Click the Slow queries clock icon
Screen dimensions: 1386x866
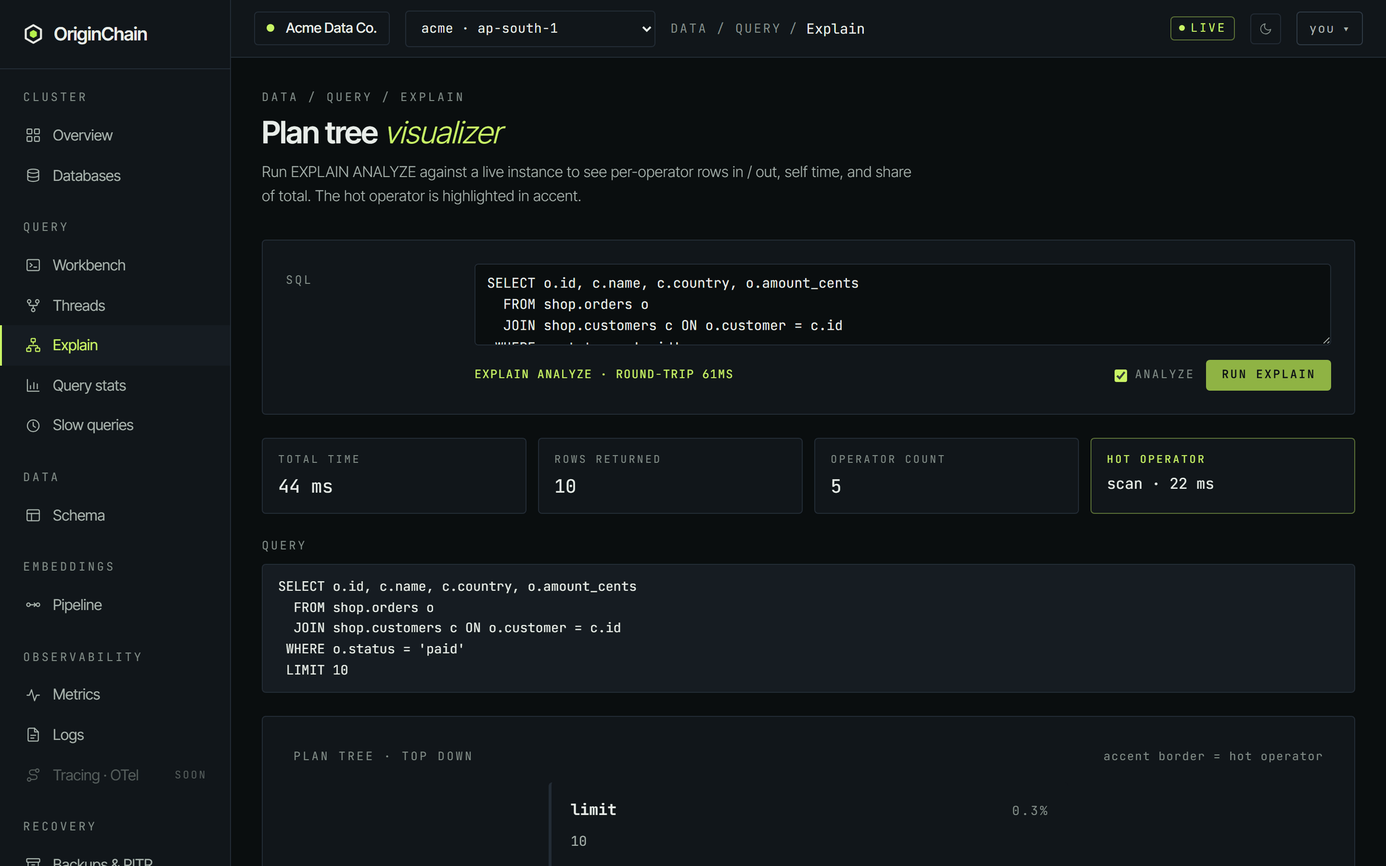tap(33, 425)
